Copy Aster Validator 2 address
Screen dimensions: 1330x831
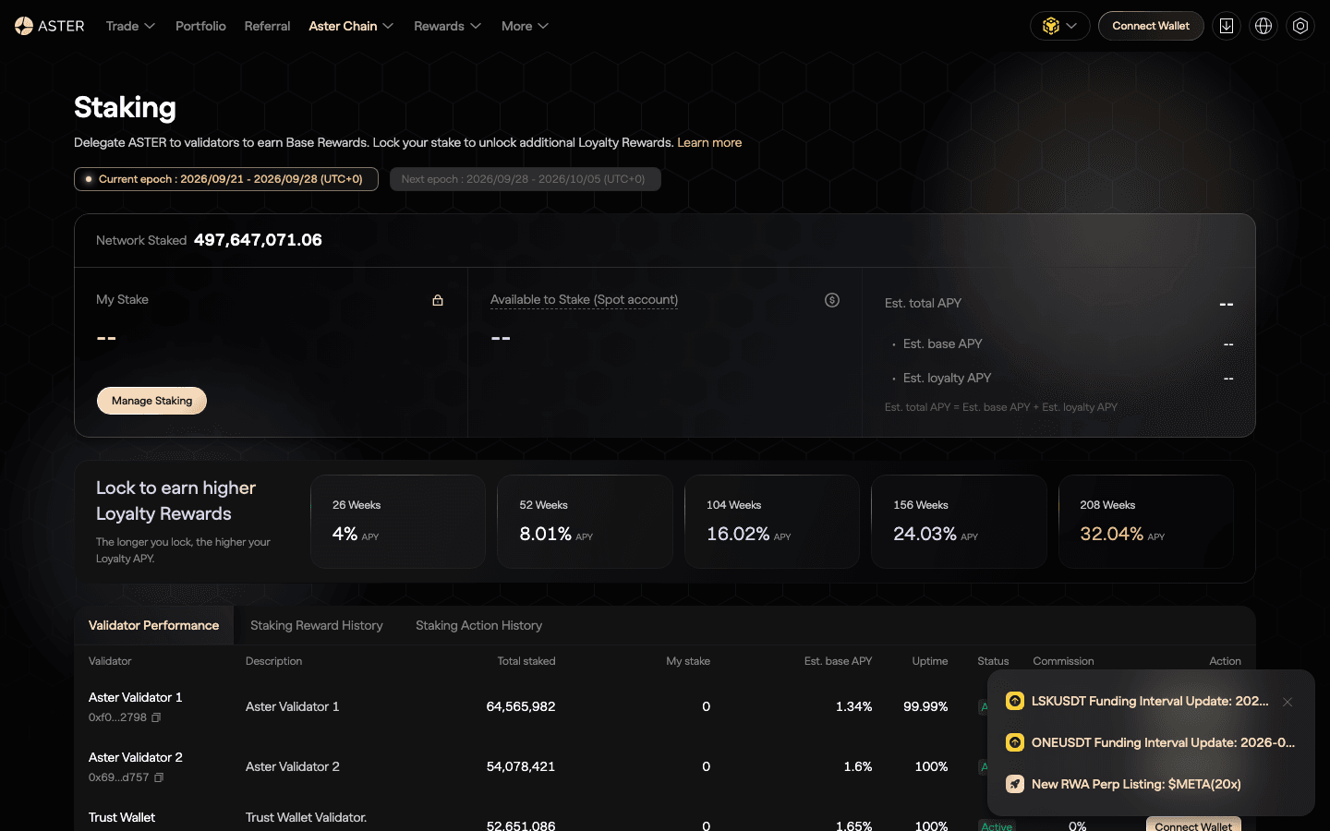pyautogui.click(x=159, y=777)
